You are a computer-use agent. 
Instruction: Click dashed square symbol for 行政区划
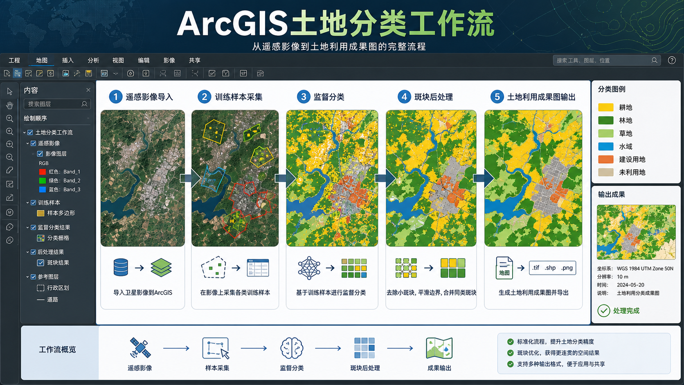pyautogui.click(x=40, y=288)
